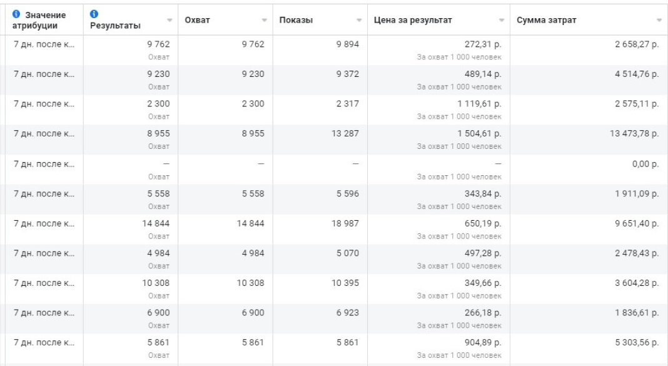Click the Показы column header label
The height and width of the screenshot is (366, 668).
(296, 21)
